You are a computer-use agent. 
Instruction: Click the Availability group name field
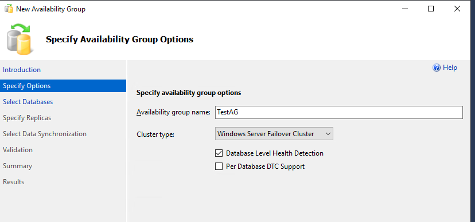[x=338, y=112]
